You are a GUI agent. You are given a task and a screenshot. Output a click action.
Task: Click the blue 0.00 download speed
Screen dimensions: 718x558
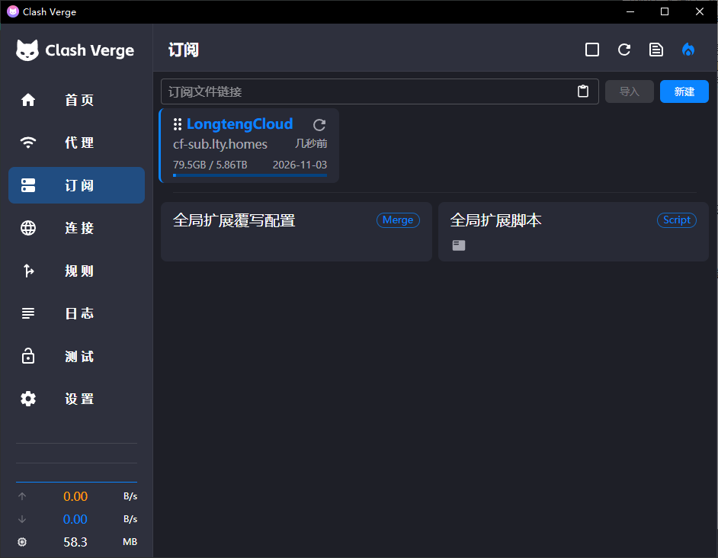tap(75, 519)
